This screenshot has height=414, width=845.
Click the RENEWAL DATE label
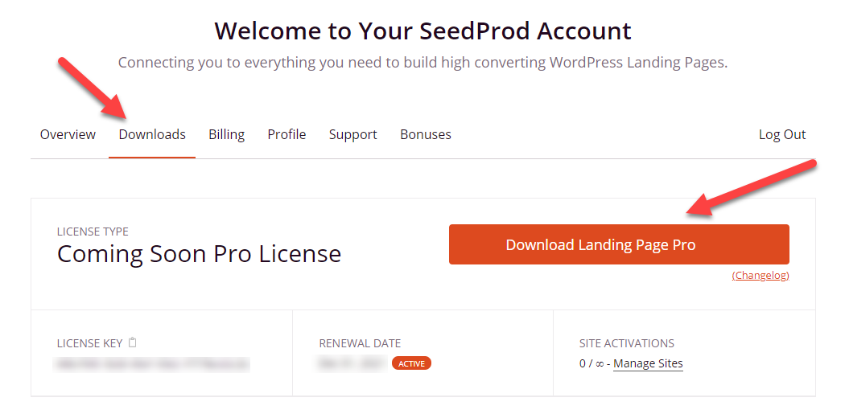(359, 343)
